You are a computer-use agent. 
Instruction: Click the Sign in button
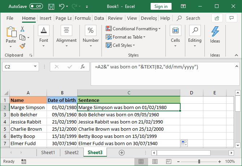pos(161,6)
